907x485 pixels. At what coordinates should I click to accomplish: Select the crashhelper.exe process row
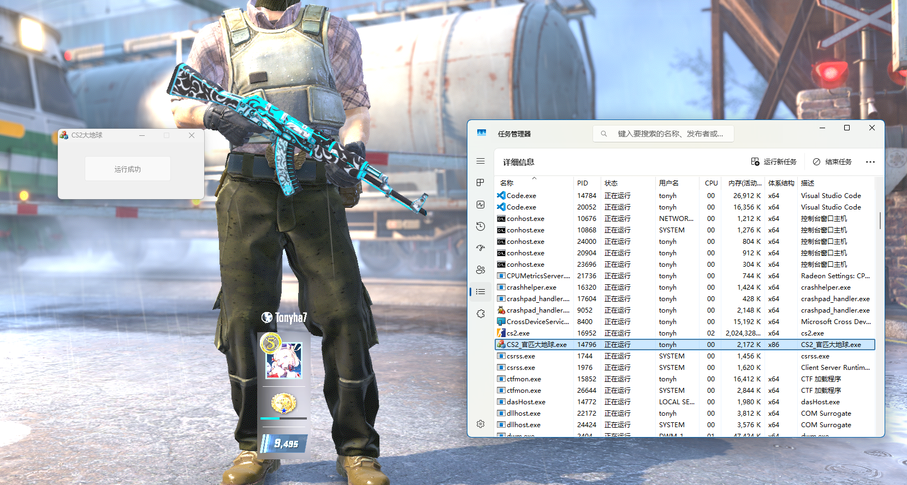click(685, 287)
